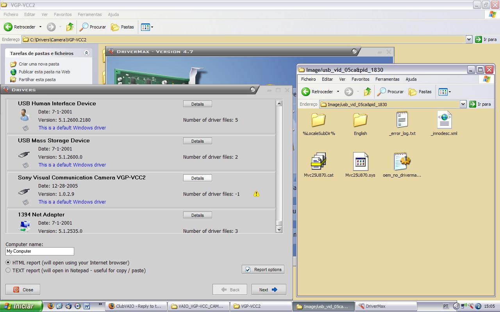
Task: Click Pastas in VGP-VCC2 window toolbar
Action: tap(122, 27)
